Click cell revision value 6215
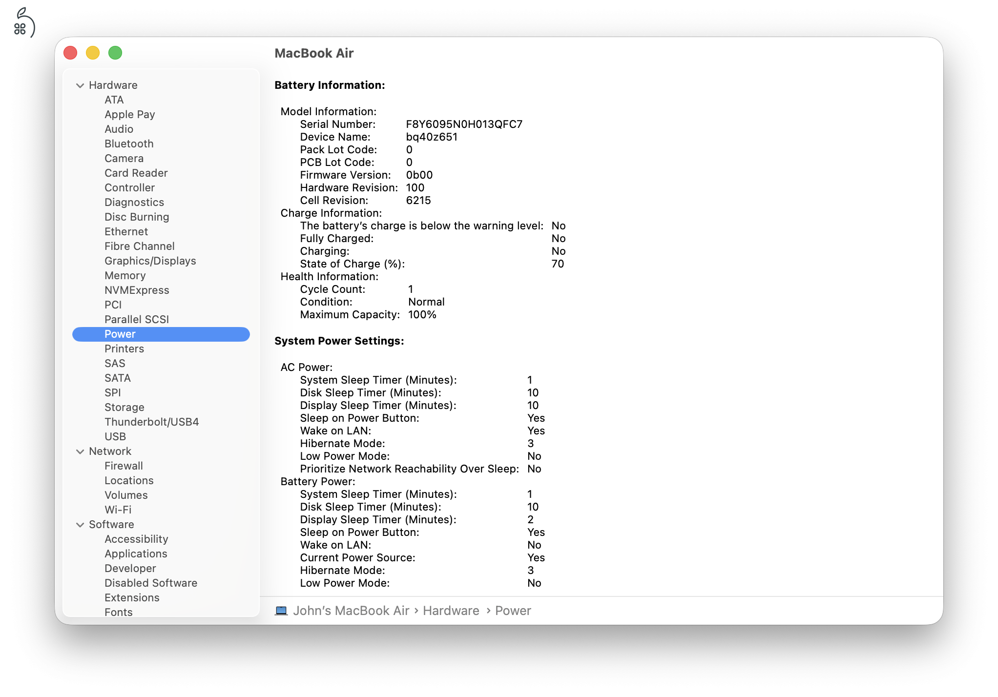The width and height of the screenshot is (998, 697). (418, 200)
